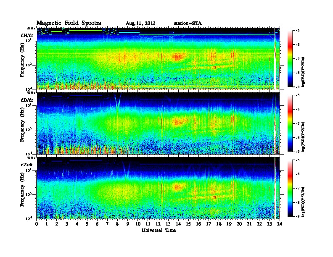The image size is (333, 257).
Task: Click the 10^1 frequency tick of dD/dt panel
Action: pos(29,105)
